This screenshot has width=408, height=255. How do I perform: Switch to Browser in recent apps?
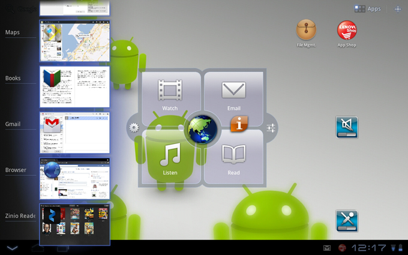[74, 179]
